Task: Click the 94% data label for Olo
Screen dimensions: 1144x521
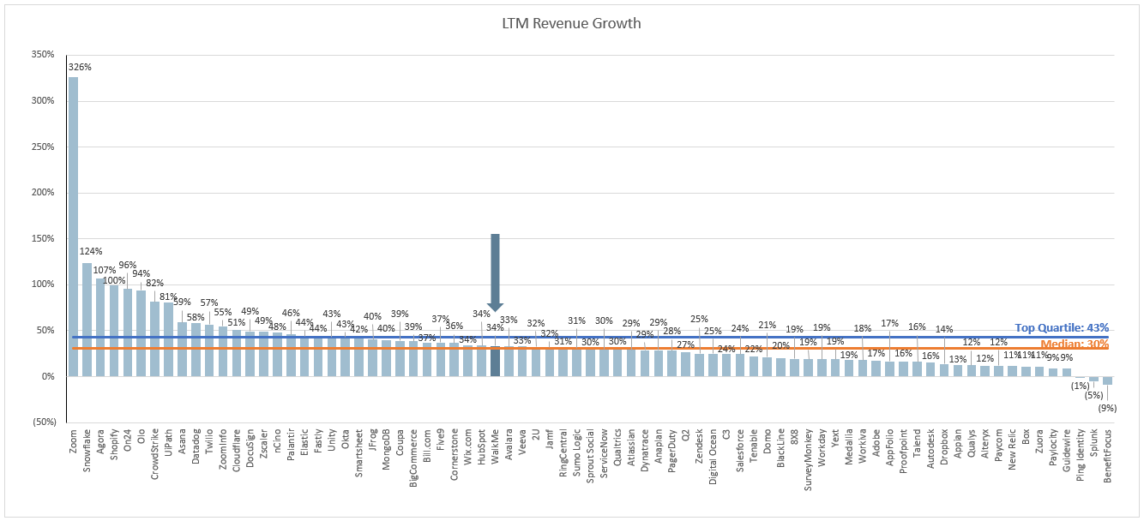Action: (142, 274)
